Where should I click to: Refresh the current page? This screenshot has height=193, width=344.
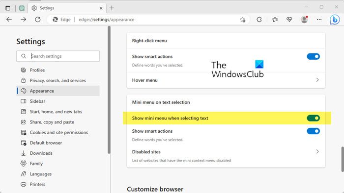point(38,20)
